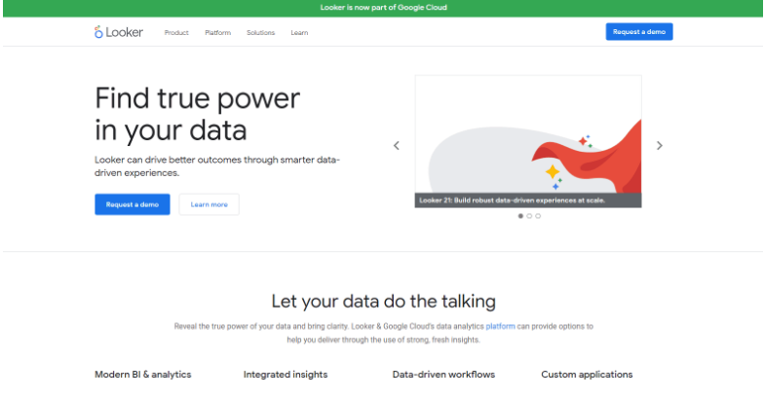This screenshot has height=398, width=765.
Task: Click the green Google Cloud announcement banner
Action: click(383, 8)
